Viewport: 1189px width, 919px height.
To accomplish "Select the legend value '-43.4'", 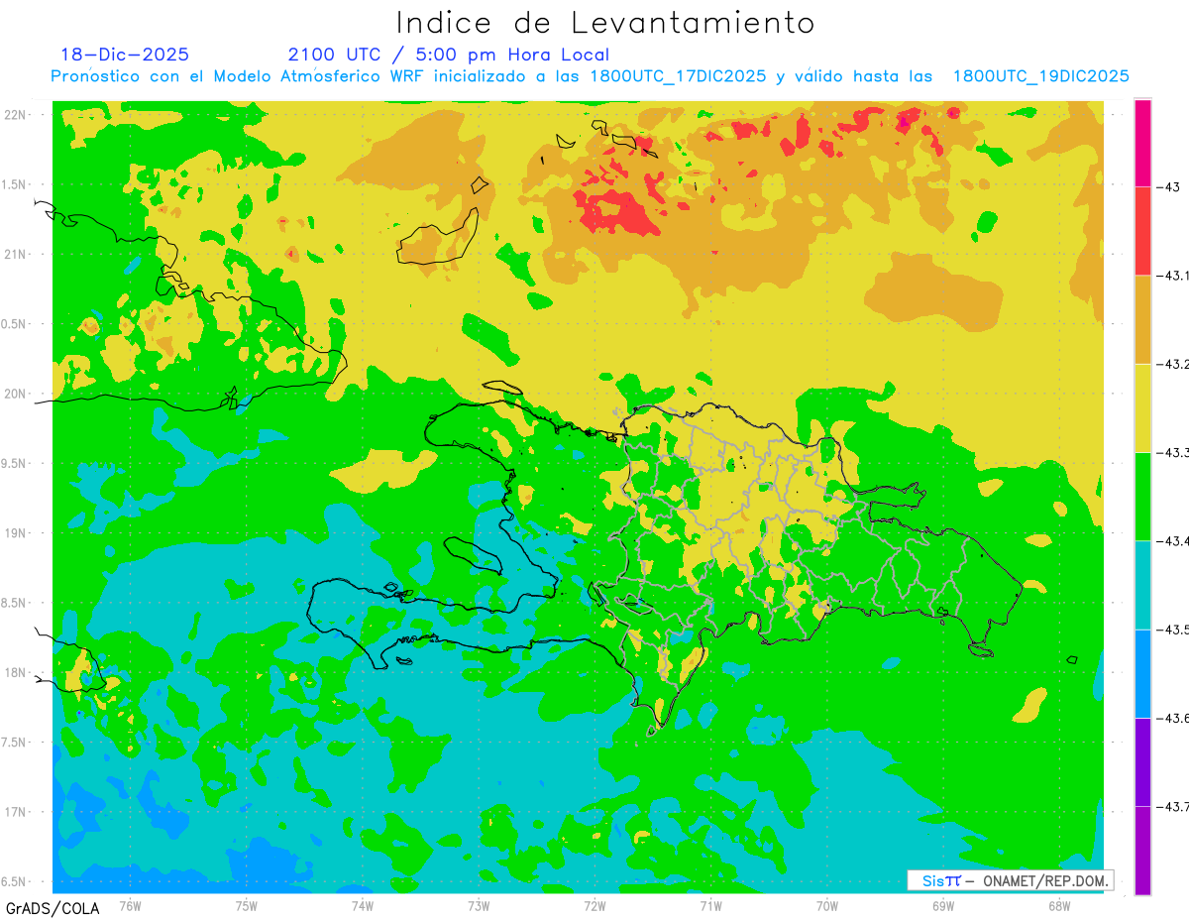I will pyautogui.click(x=1173, y=540).
